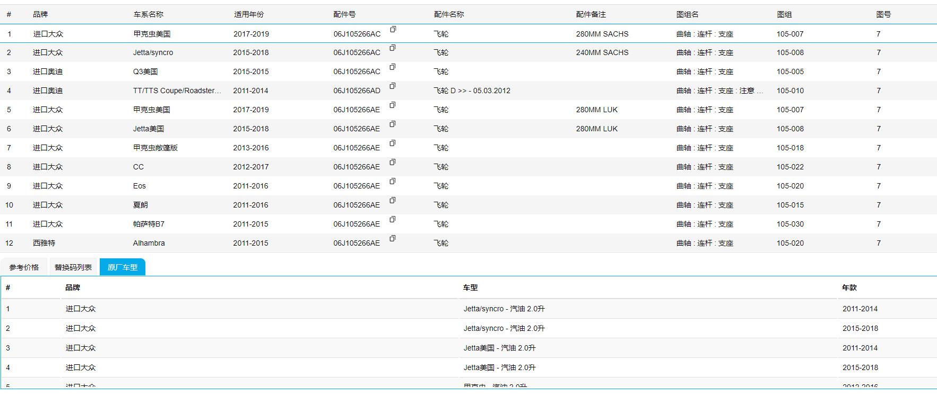The image size is (937, 396).
Task: Select Jetta美国 2015-2018 in lower table
Action: click(x=499, y=367)
